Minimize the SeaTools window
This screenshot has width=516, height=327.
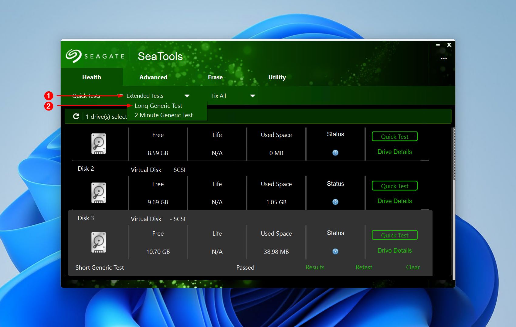coord(438,45)
